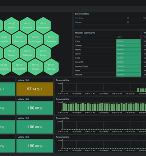Screen dimensions: 146x156
Task: Select the Traefik status hexagon
Action: click(x=35, y=67)
